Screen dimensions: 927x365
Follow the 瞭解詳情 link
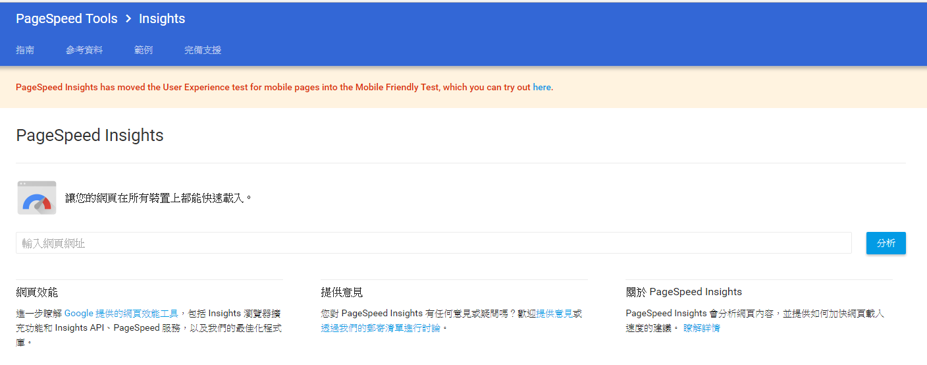tap(702, 327)
